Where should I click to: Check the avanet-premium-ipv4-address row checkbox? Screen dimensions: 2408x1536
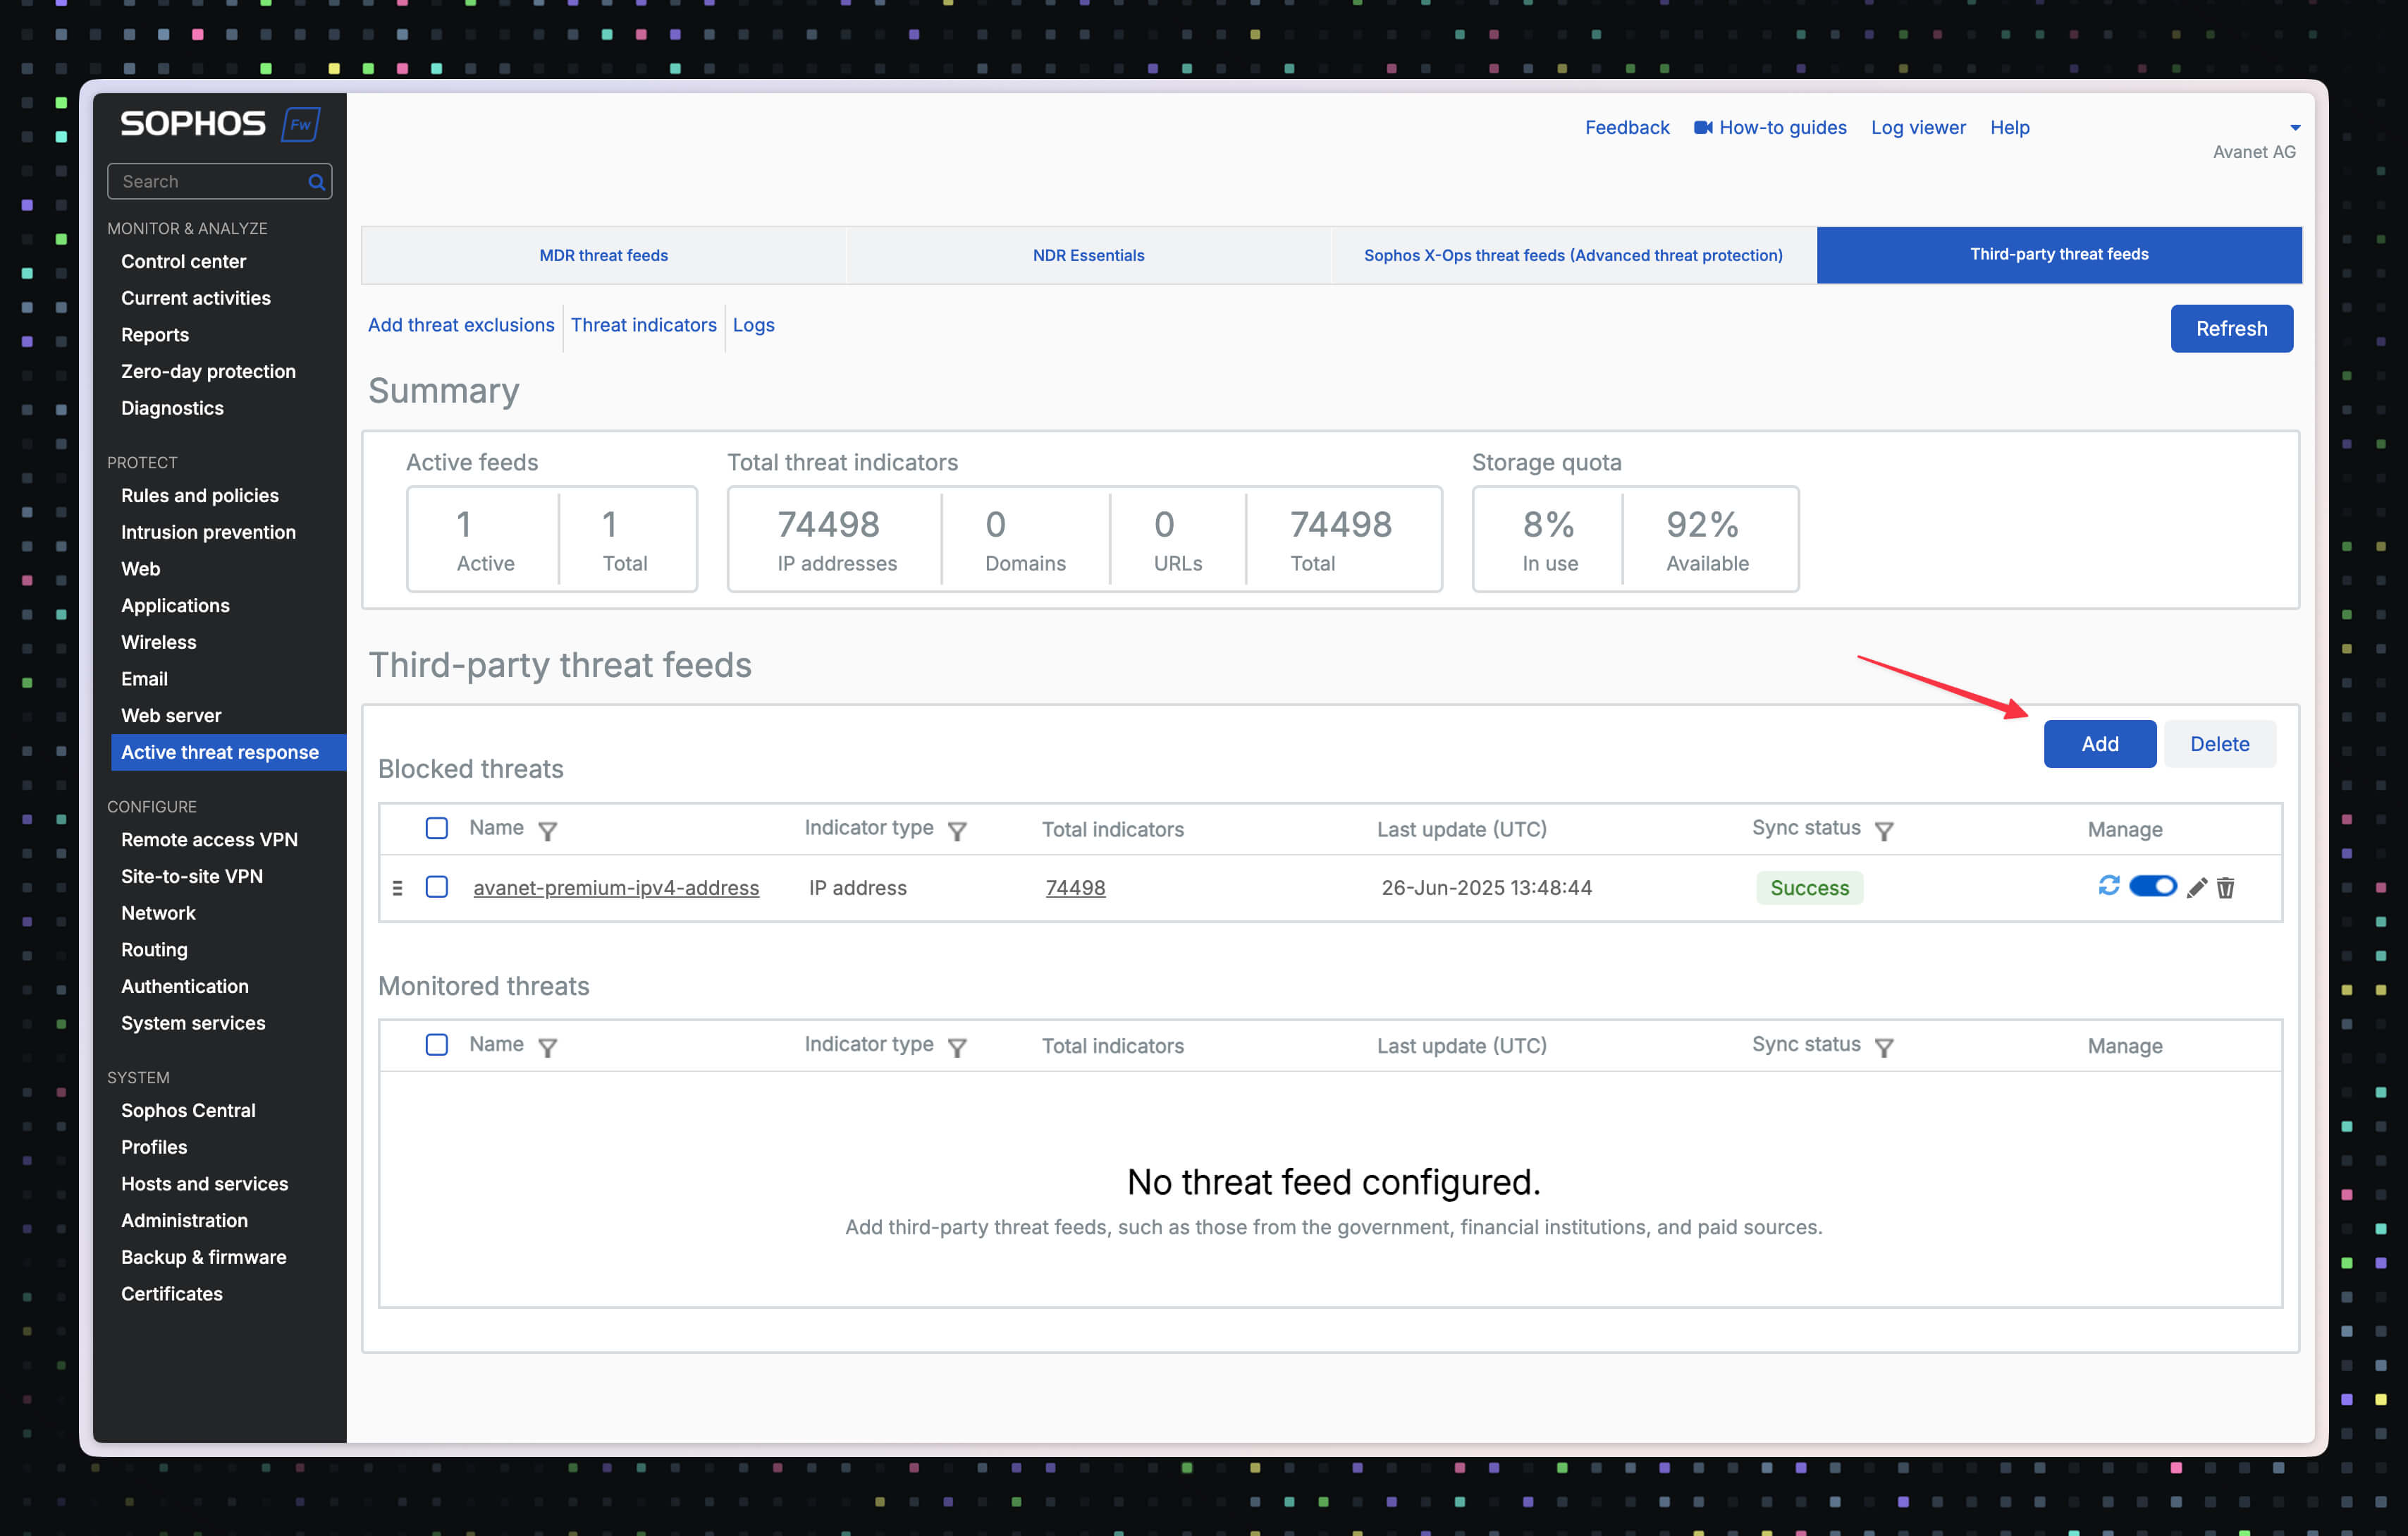click(x=436, y=886)
